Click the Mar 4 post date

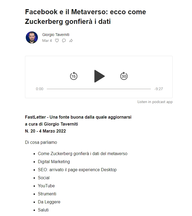47,41
